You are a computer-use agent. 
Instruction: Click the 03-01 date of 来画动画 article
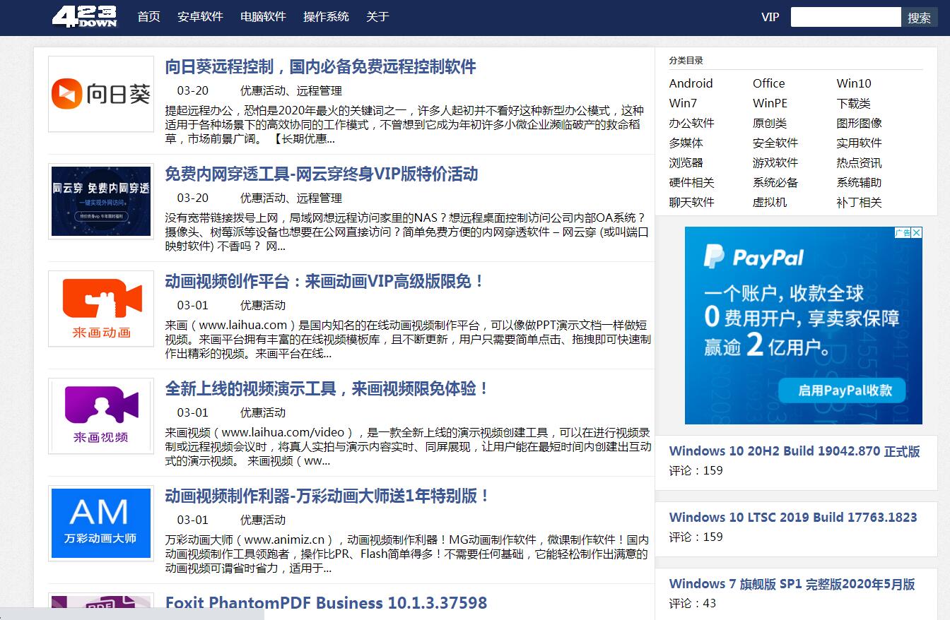192,305
